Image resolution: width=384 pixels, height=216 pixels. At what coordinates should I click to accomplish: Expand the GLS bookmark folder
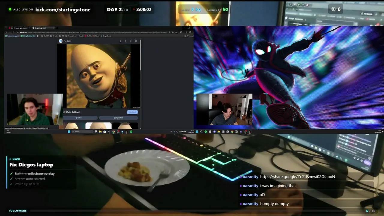coord(62,36)
